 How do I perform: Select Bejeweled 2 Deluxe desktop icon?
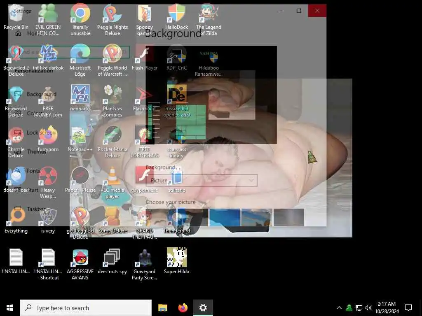(x=16, y=60)
